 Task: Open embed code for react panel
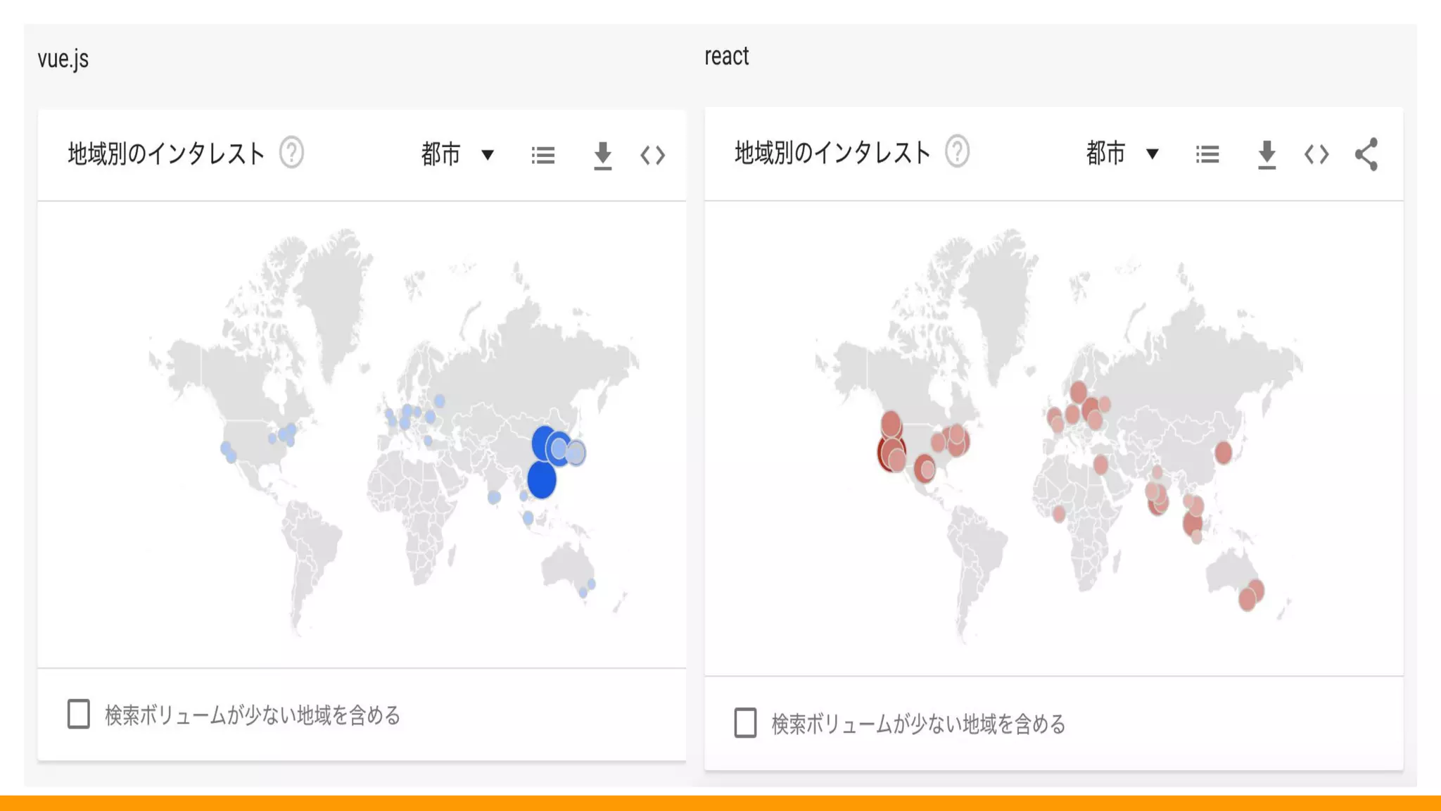[x=1316, y=154]
